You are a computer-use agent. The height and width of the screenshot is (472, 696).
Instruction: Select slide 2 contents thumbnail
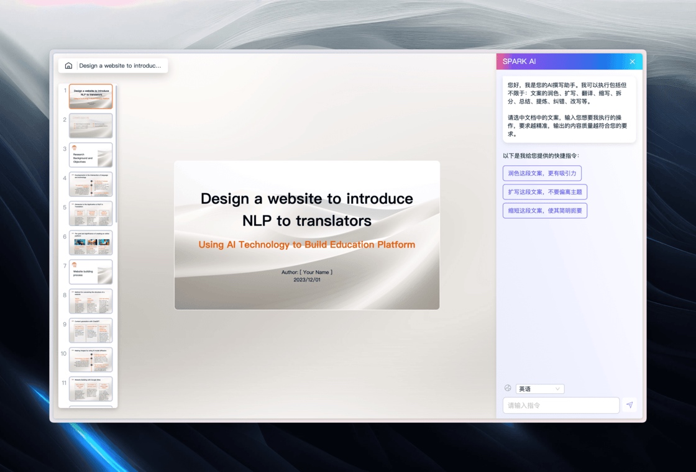91,125
